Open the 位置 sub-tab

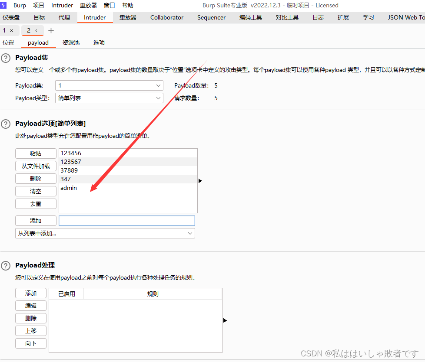[8, 43]
